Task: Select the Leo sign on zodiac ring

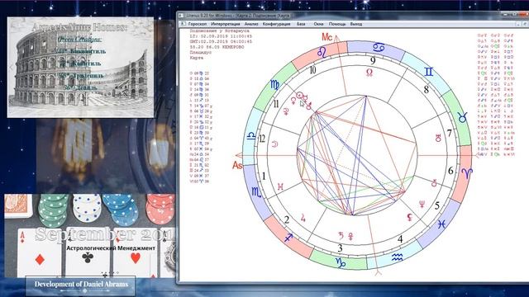Action: 322,52
